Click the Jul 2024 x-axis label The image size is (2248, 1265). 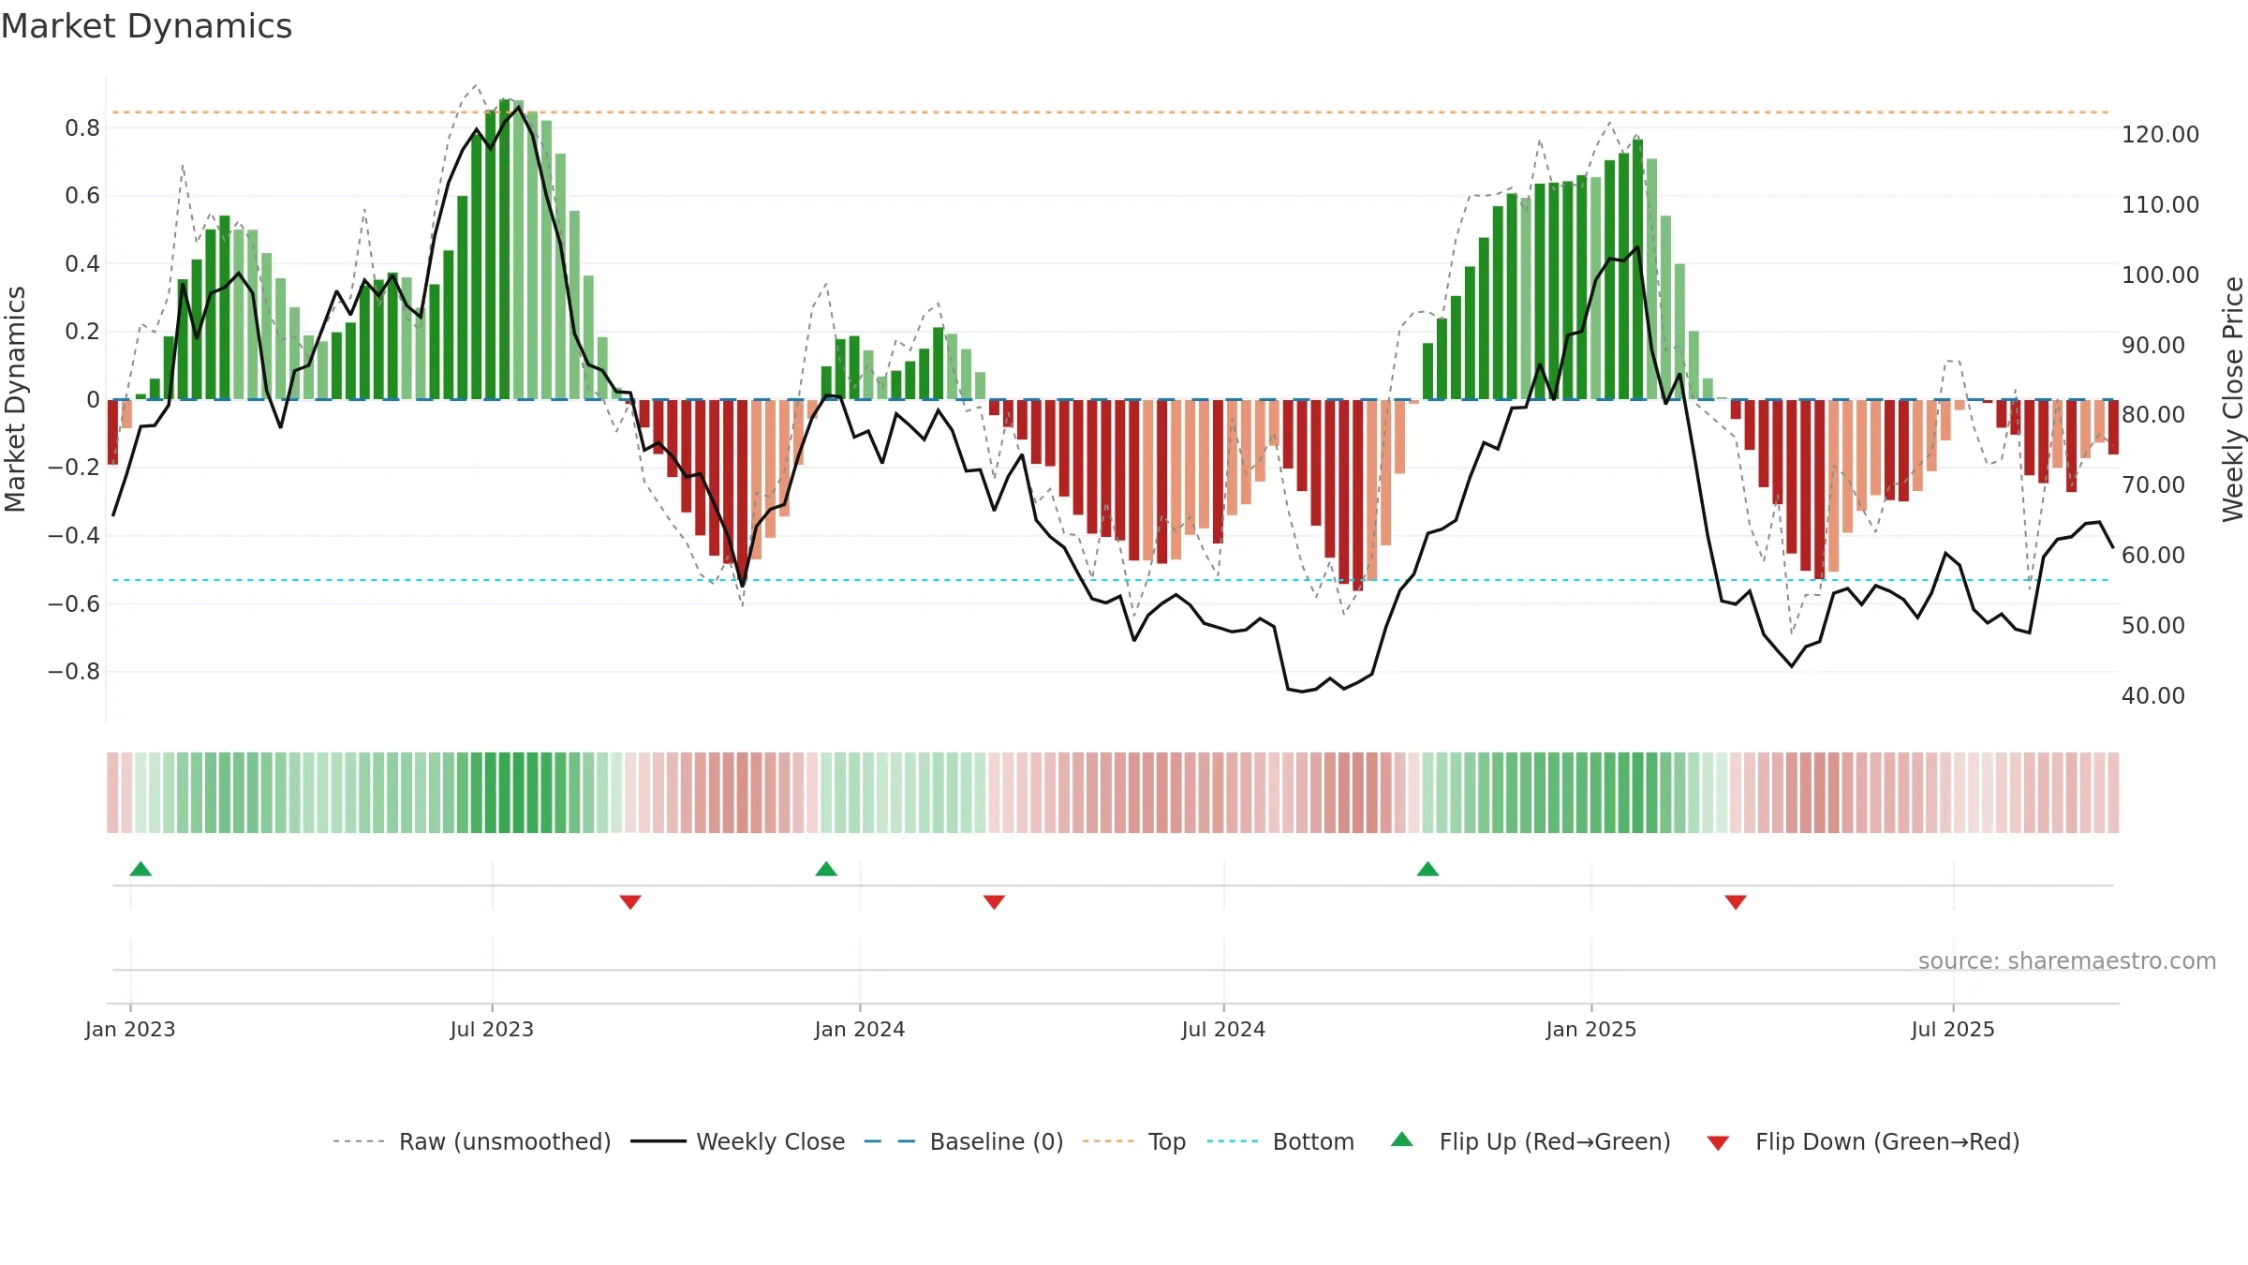point(1223,1029)
